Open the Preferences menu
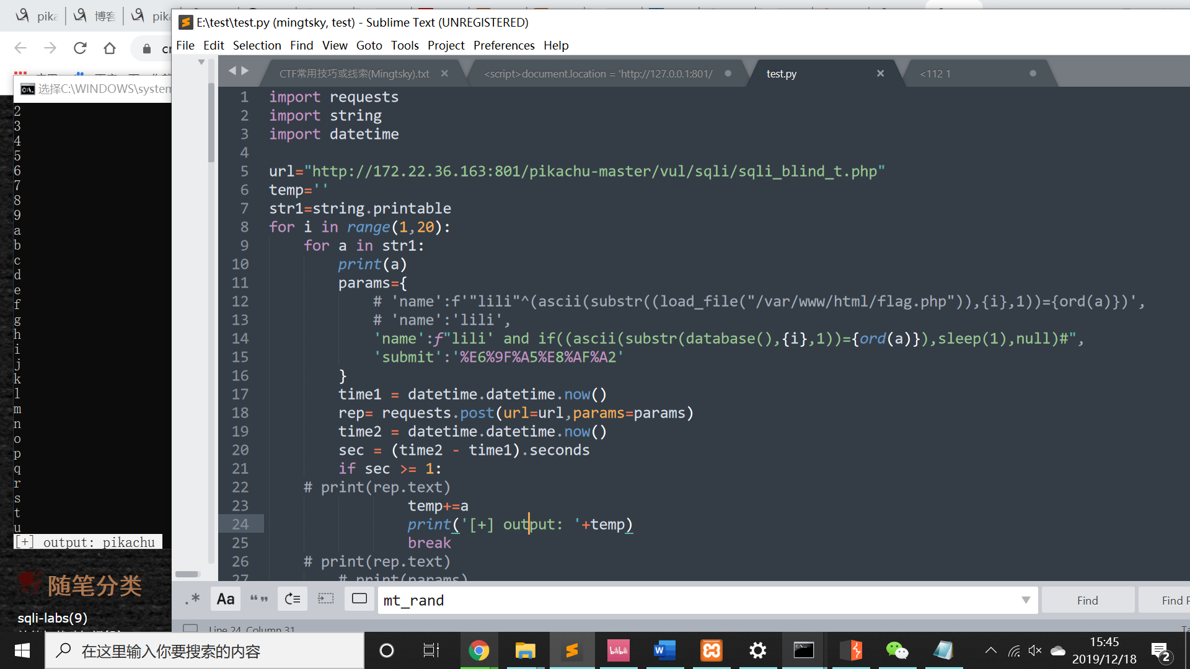Viewport: 1190px width, 669px height. pyautogui.click(x=503, y=45)
